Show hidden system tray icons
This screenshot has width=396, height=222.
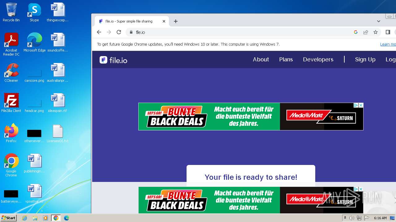click(345, 218)
